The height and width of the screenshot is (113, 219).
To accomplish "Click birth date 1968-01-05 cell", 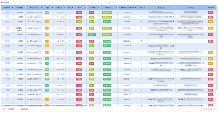I will pyautogui.click(x=60, y=59).
